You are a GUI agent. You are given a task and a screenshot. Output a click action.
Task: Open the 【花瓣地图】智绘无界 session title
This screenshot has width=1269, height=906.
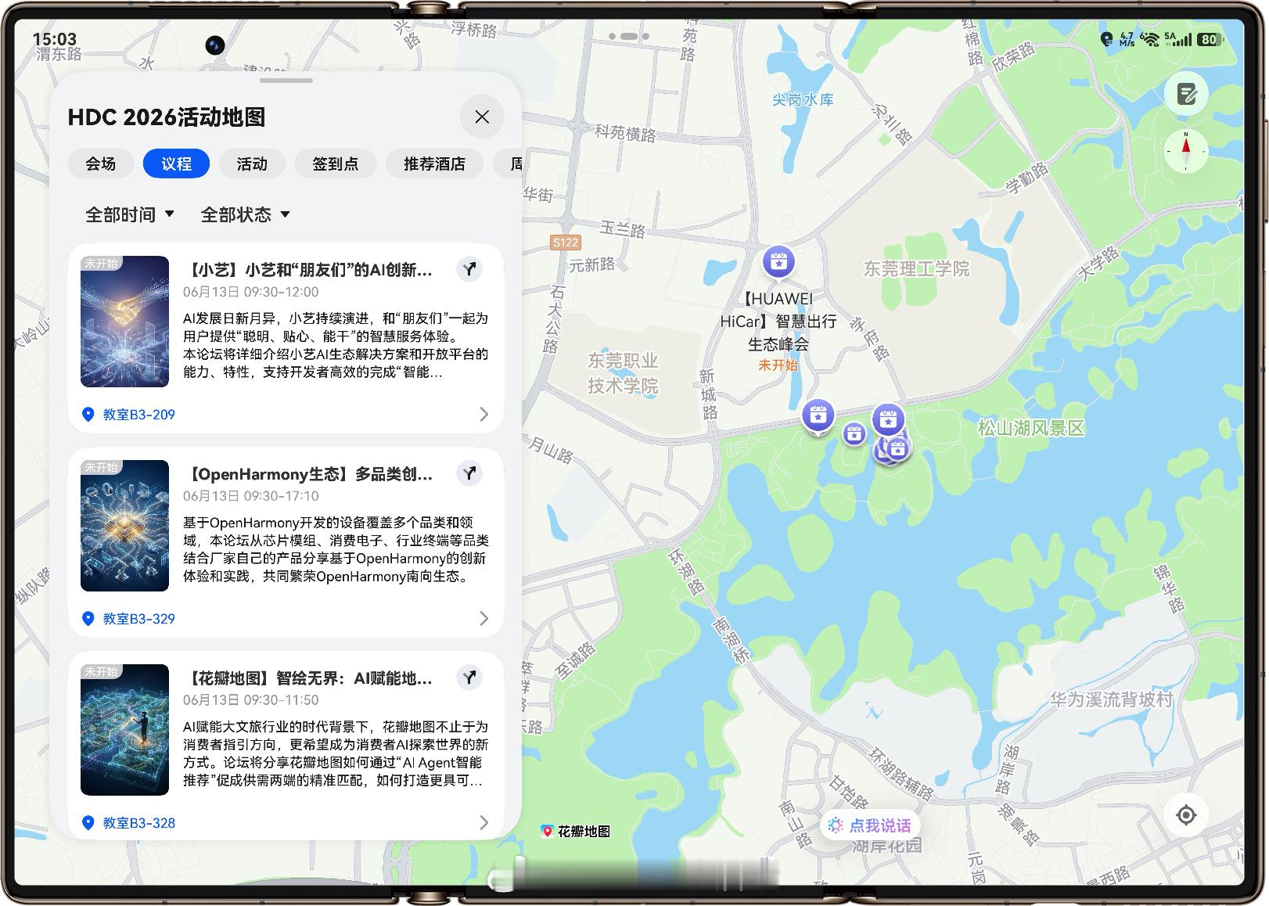307,678
